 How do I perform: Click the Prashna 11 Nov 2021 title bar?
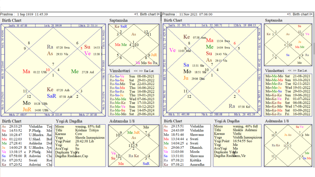click(237, 14)
